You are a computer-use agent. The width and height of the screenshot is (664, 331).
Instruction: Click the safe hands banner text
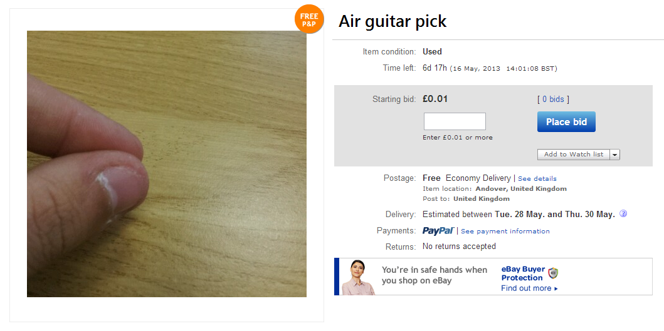(435, 275)
